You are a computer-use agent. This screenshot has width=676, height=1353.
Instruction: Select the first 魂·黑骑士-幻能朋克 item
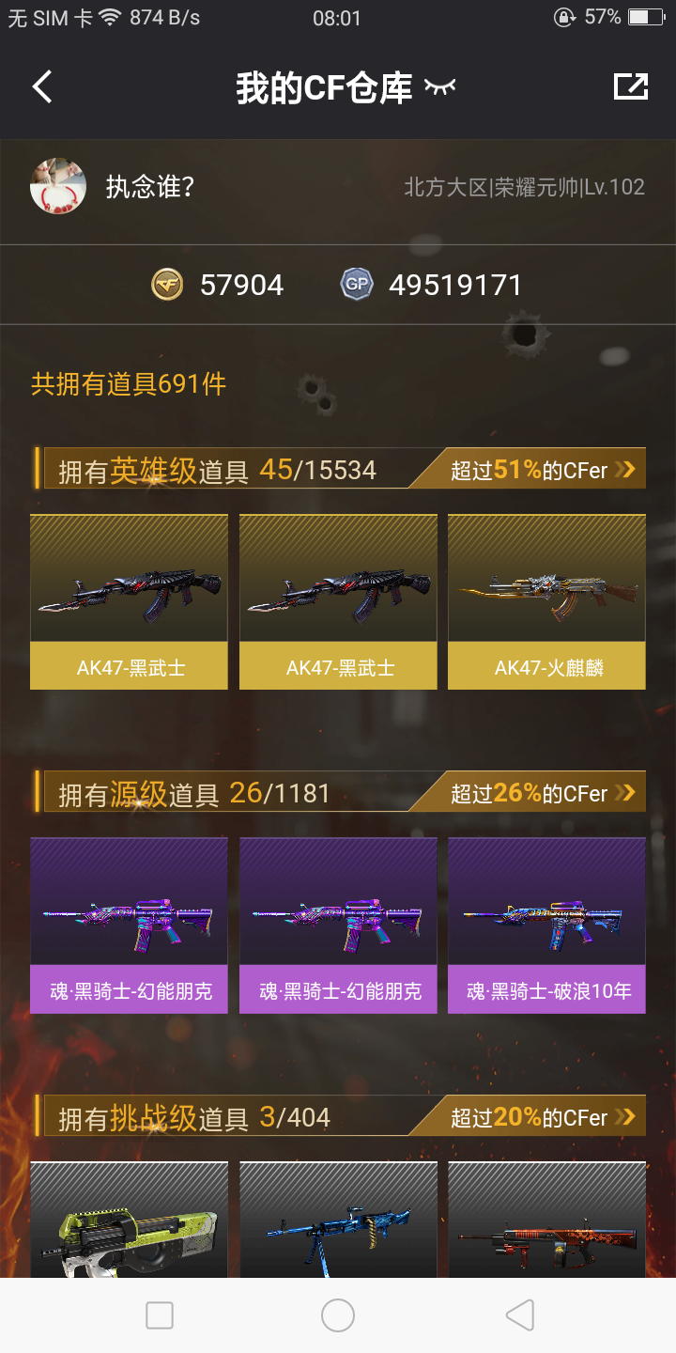tap(129, 925)
